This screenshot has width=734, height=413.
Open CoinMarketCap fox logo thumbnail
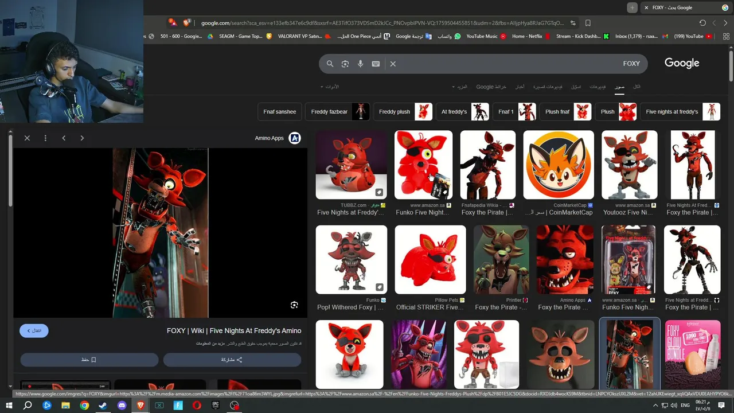[559, 165]
